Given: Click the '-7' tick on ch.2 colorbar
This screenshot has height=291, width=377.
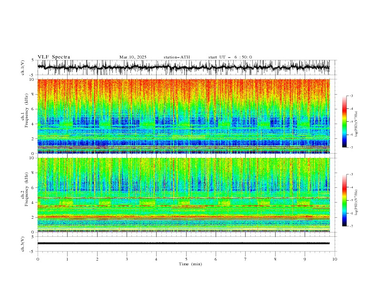Looking at the screenshot, I should click(351, 226).
